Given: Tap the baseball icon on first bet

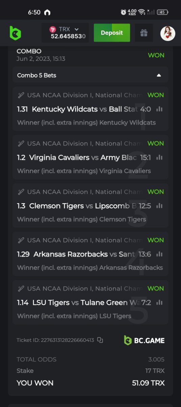Looking at the screenshot, I should click(x=21, y=95).
